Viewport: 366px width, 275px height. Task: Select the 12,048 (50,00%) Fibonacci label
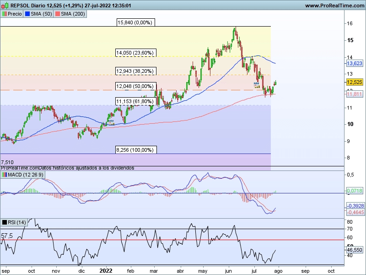[x=135, y=86]
